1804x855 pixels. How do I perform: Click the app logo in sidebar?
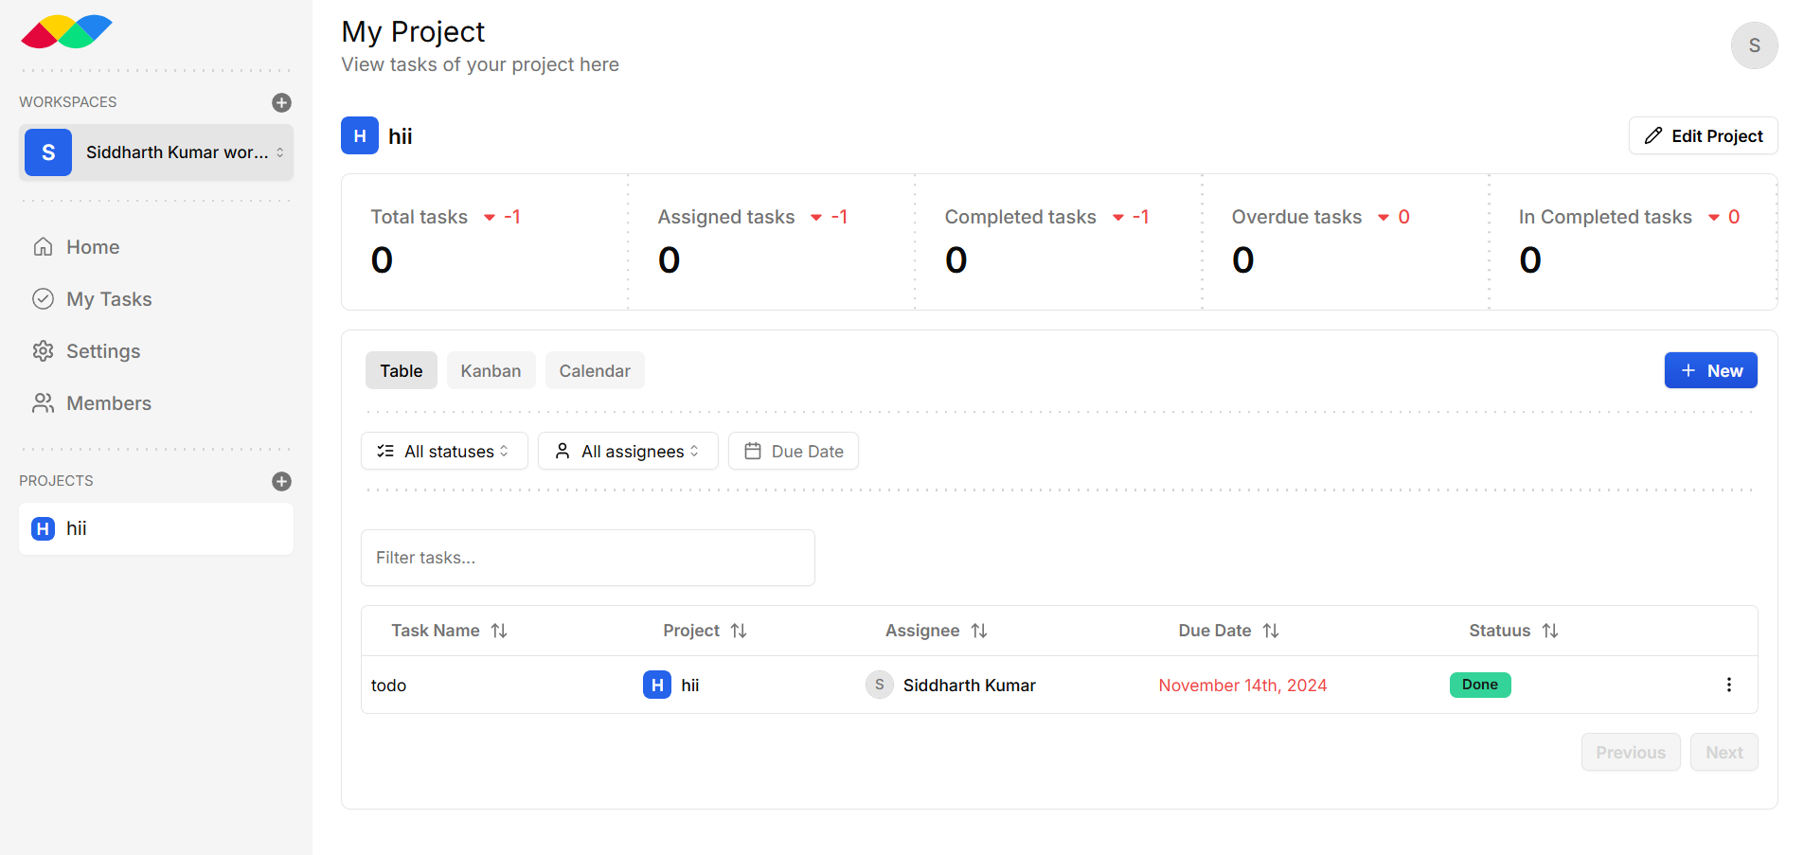click(x=66, y=32)
